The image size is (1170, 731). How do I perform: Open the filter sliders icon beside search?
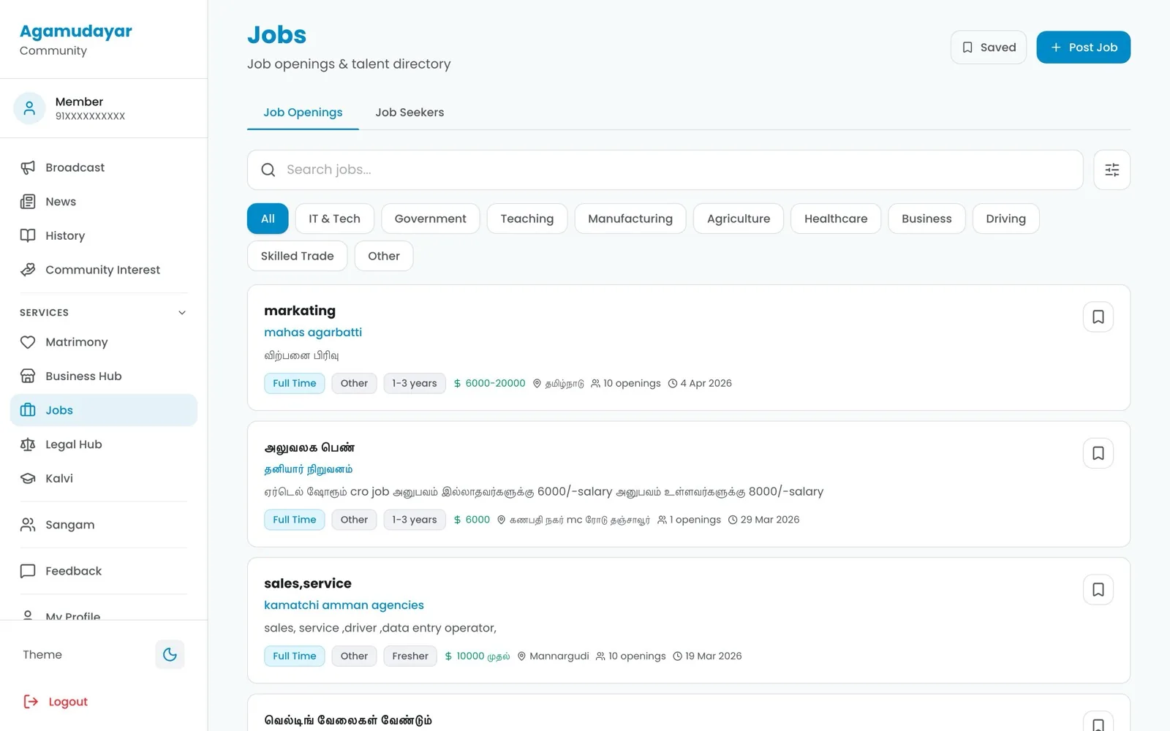click(1111, 170)
